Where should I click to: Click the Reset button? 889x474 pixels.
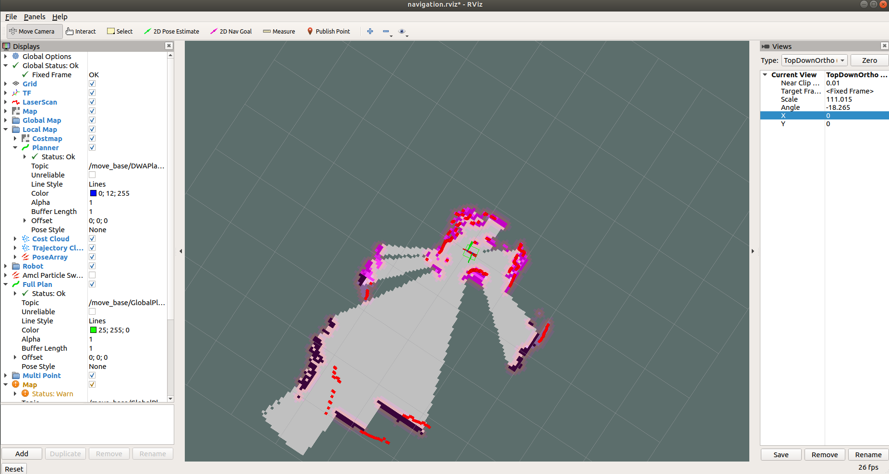click(x=14, y=469)
